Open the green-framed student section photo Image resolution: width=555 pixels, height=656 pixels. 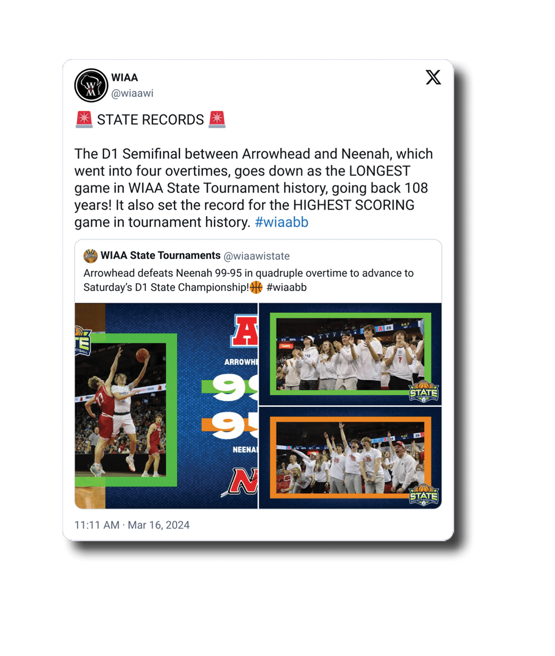click(x=350, y=354)
